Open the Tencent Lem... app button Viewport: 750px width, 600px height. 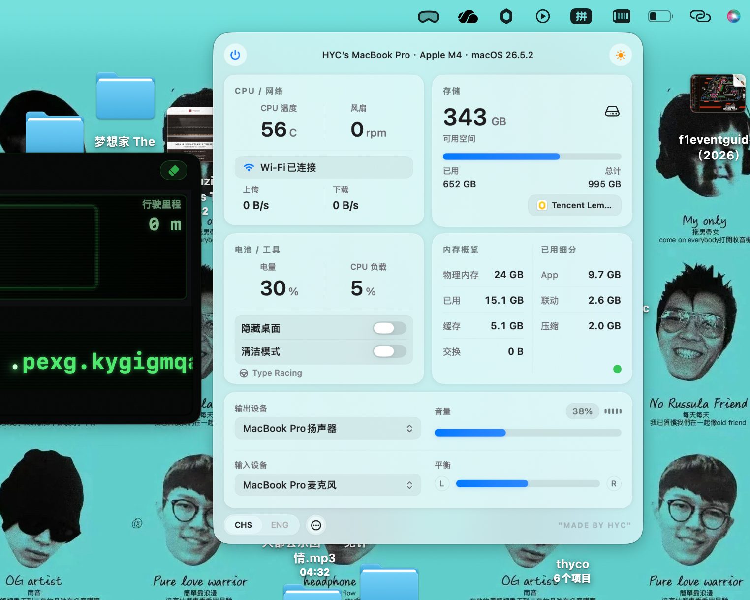tap(575, 205)
